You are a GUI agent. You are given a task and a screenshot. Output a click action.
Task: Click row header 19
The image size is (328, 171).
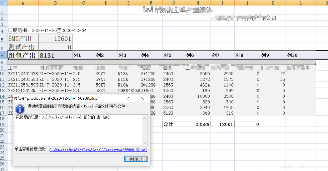(x=4, y=124)
